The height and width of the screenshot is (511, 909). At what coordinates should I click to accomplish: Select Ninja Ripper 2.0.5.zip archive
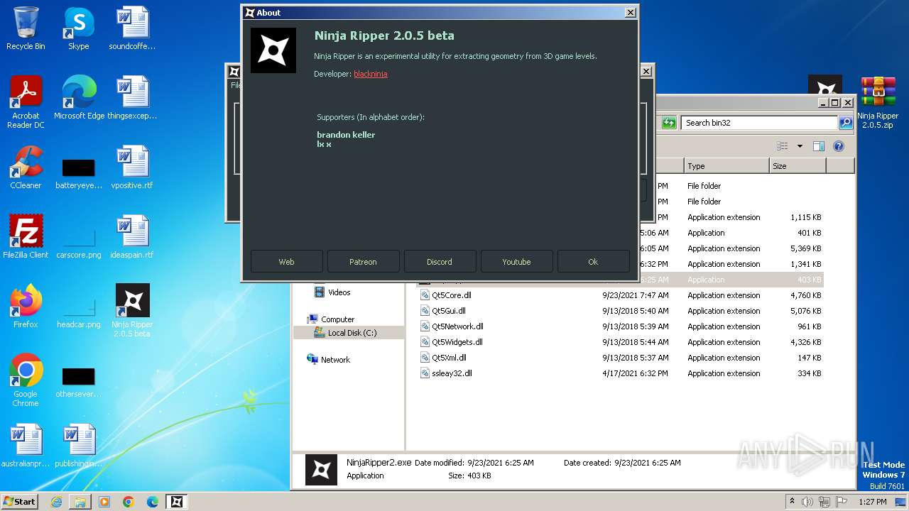[x=878, y=103]
